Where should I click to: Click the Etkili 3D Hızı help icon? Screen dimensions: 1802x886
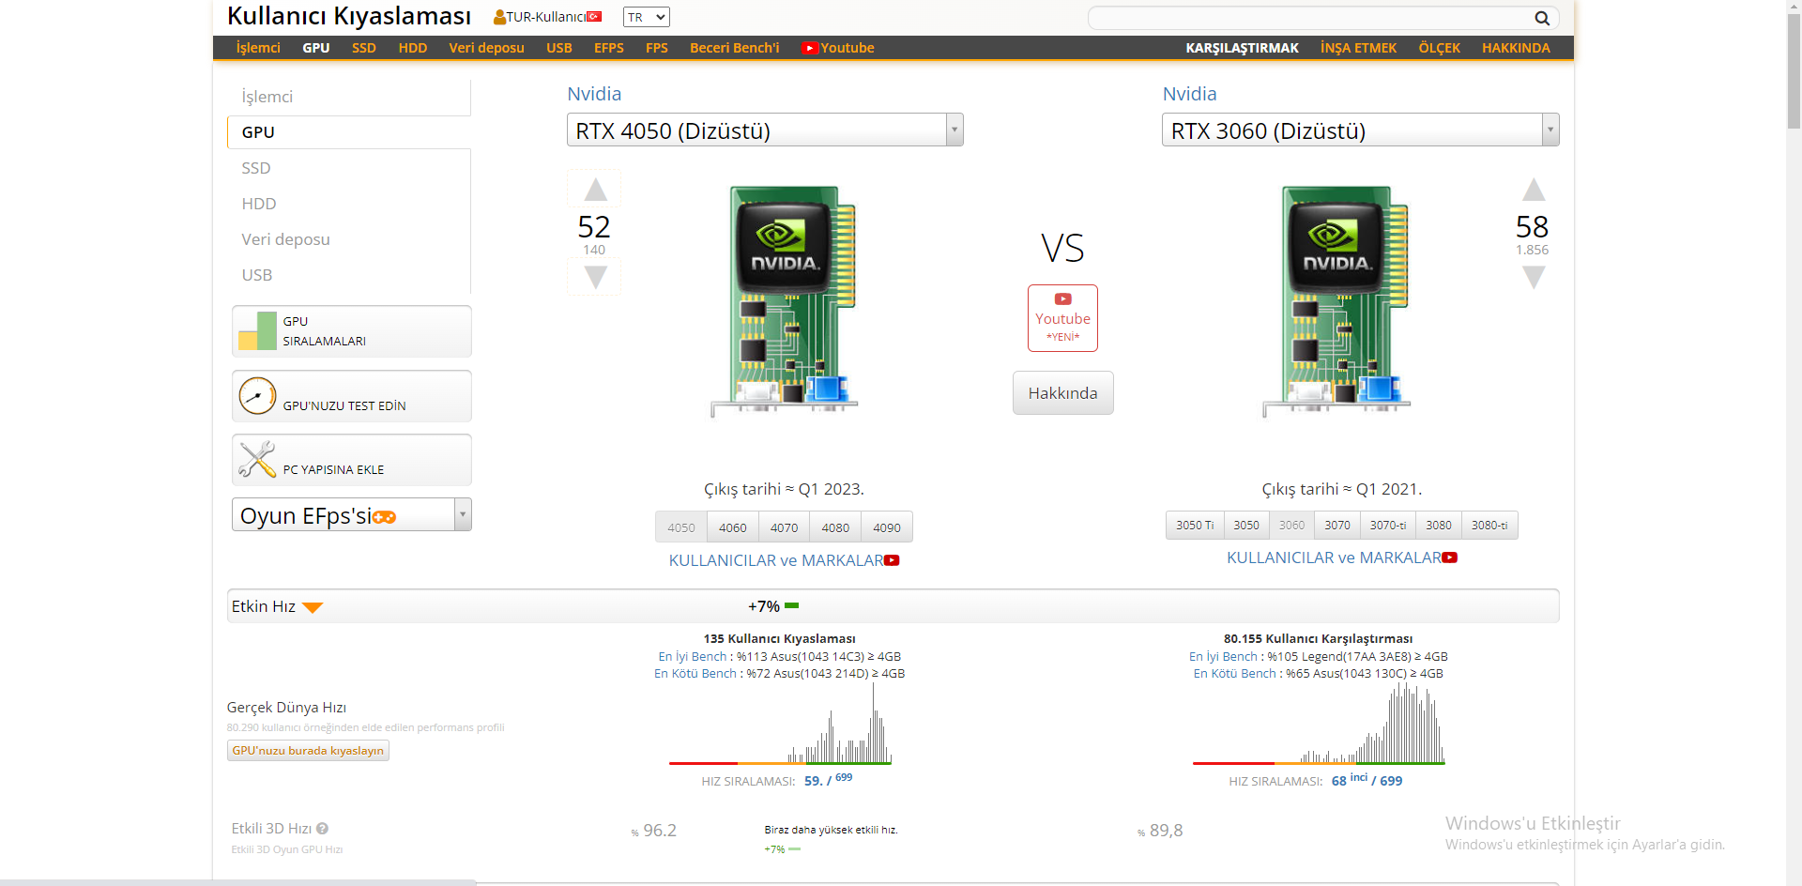322,829
